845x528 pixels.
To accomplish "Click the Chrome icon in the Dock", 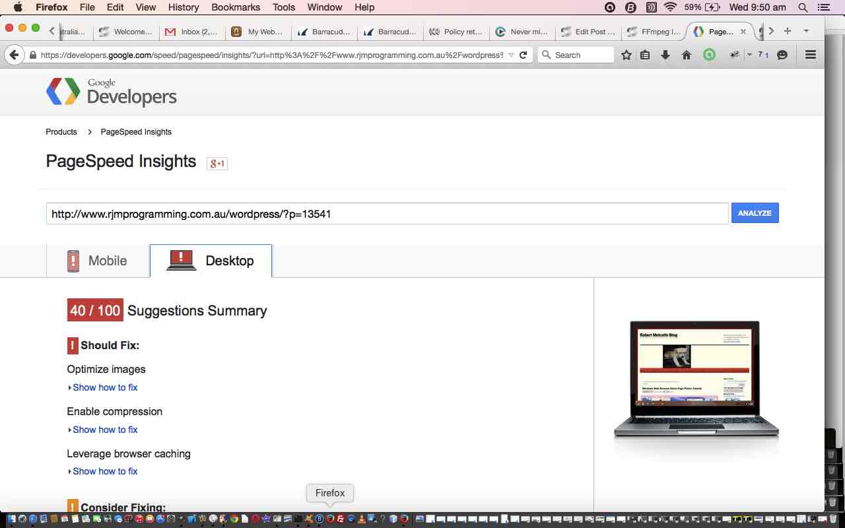I will click(234, 519).
